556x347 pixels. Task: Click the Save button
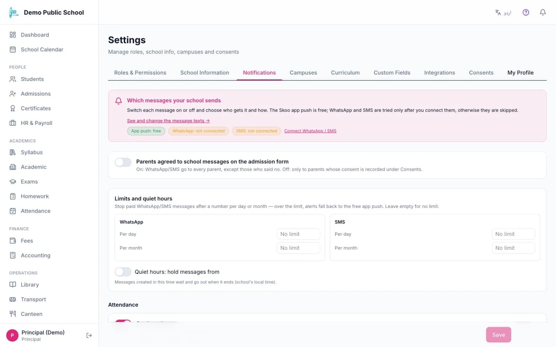pos(499,335)
